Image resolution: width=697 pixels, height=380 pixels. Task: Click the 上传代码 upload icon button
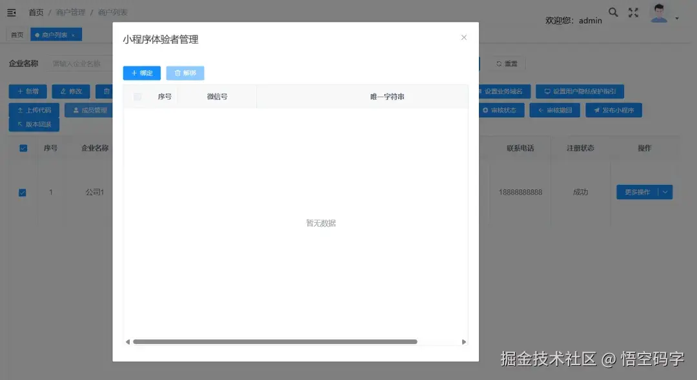(34, 109)
